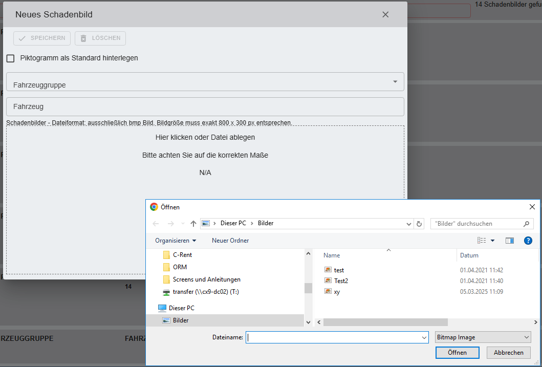Click the view layout icon
This screenshot has width=542, height=367.
(x=482, y=241)
